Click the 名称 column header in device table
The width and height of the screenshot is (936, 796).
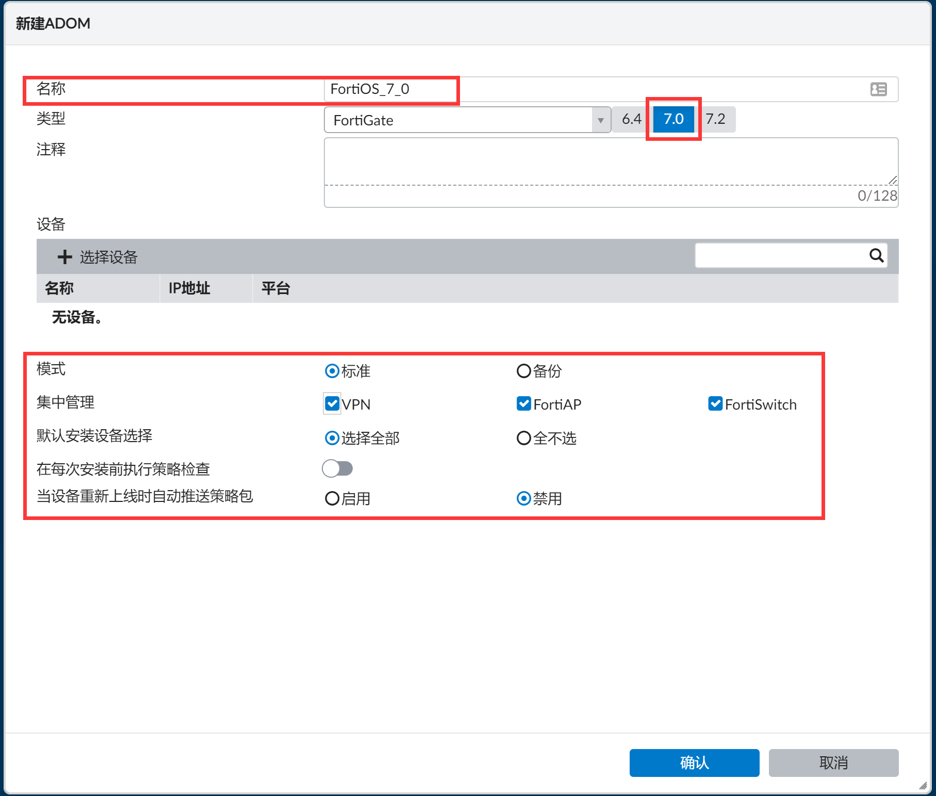[x=59, y=288]
